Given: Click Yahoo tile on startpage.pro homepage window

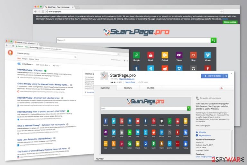Looking at the screenshot, I should tap(179, 55).
